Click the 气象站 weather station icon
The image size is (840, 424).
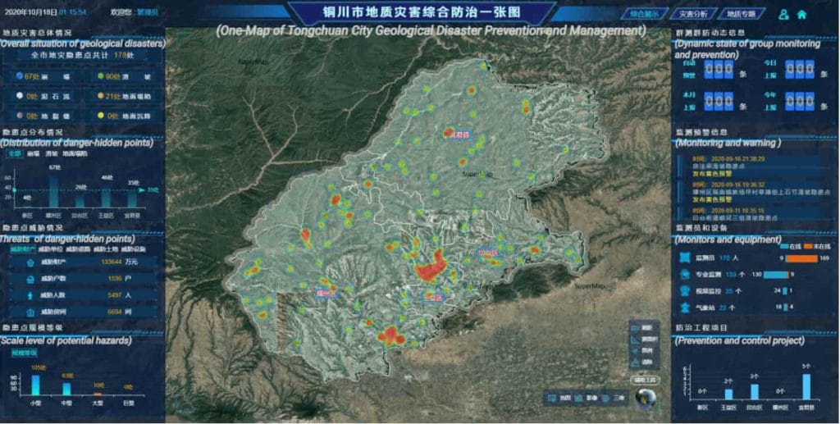(x=687, y=307)
